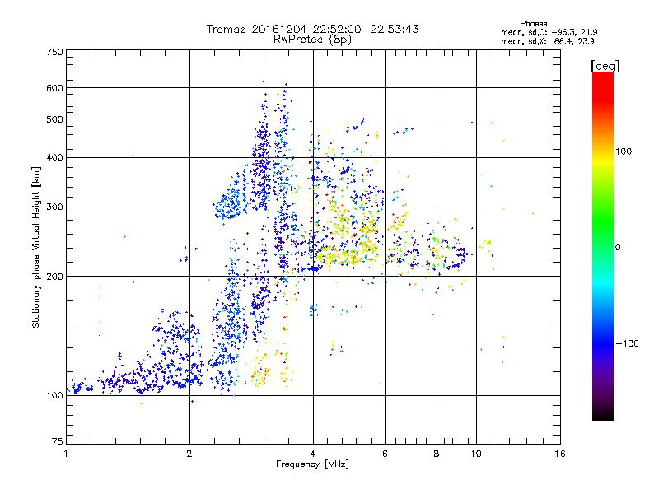Click the y-axis tick label '75'
The width and height of the screenshot is (659, 494).
[x=58, y=441]
